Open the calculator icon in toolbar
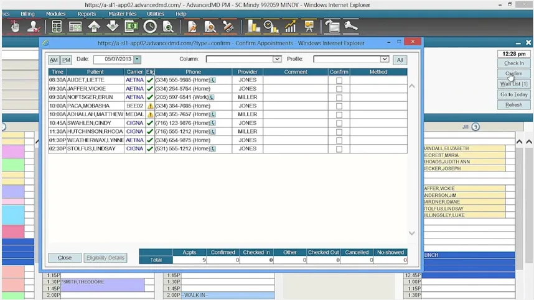534x300 pixels. 57,27
